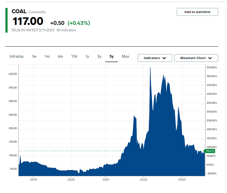Click the 150.00% right axis label
Screen dimensions: 227x193
click(212, 139)
